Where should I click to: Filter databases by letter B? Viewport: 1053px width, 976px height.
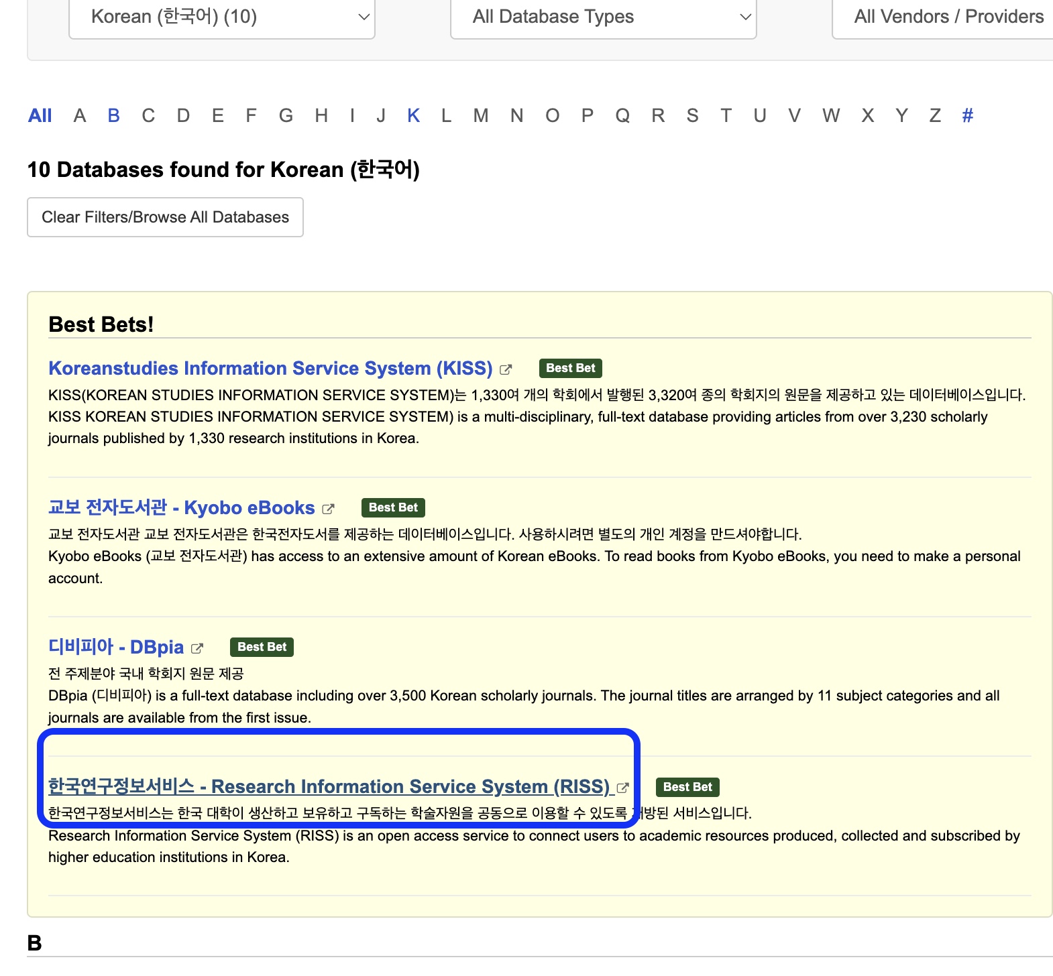click(114, 116)
